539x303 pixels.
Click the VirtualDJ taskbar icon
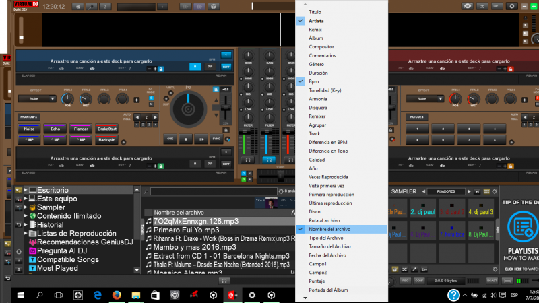point(232,295)
